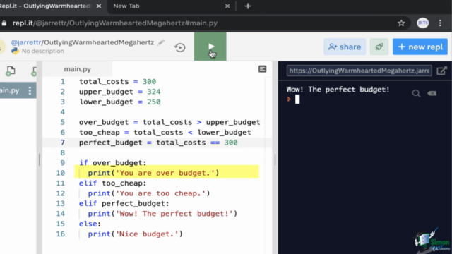This screenshot has height=254, width=452.
Task: Create a new repl
Action: pos(420,47)
